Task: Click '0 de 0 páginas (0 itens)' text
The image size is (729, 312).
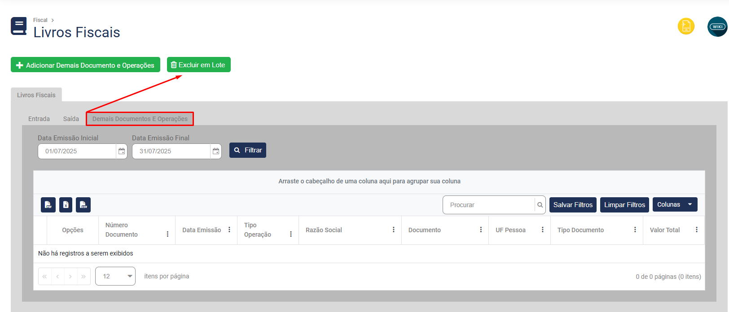Action: [668, 277]
